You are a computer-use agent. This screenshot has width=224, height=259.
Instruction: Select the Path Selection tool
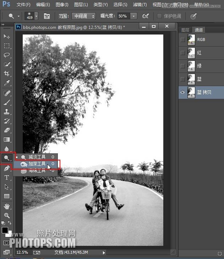point(7,187)
